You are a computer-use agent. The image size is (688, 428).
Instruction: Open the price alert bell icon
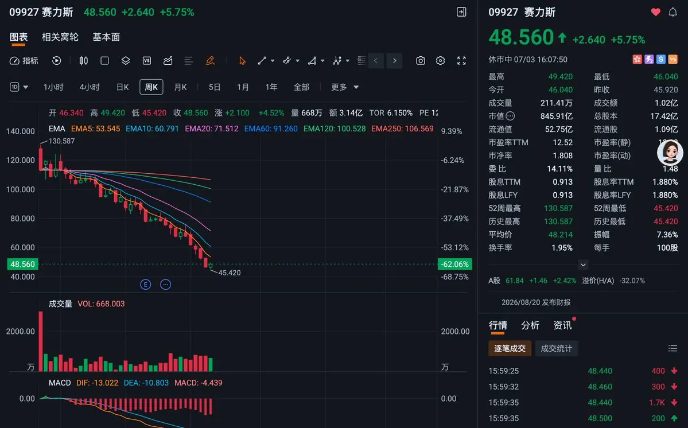coord(673,12)
